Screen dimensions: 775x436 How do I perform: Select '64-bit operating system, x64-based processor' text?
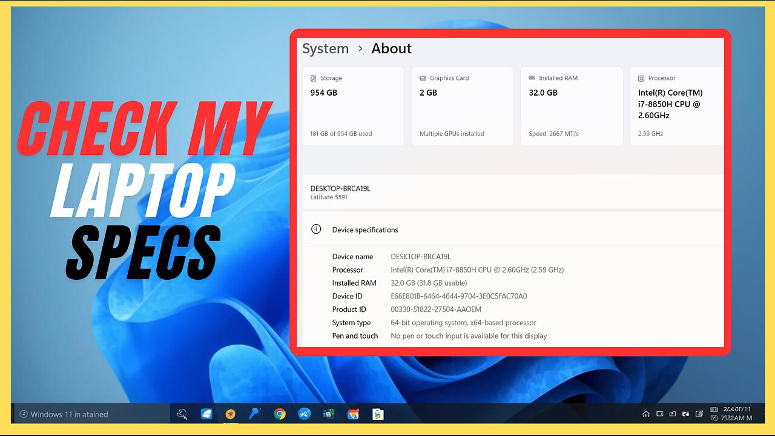click(463, 323)
